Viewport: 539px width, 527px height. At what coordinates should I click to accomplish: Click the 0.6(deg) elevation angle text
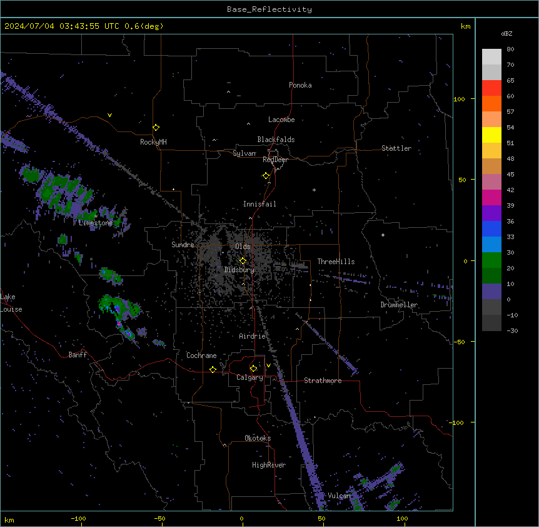[144, 26]
